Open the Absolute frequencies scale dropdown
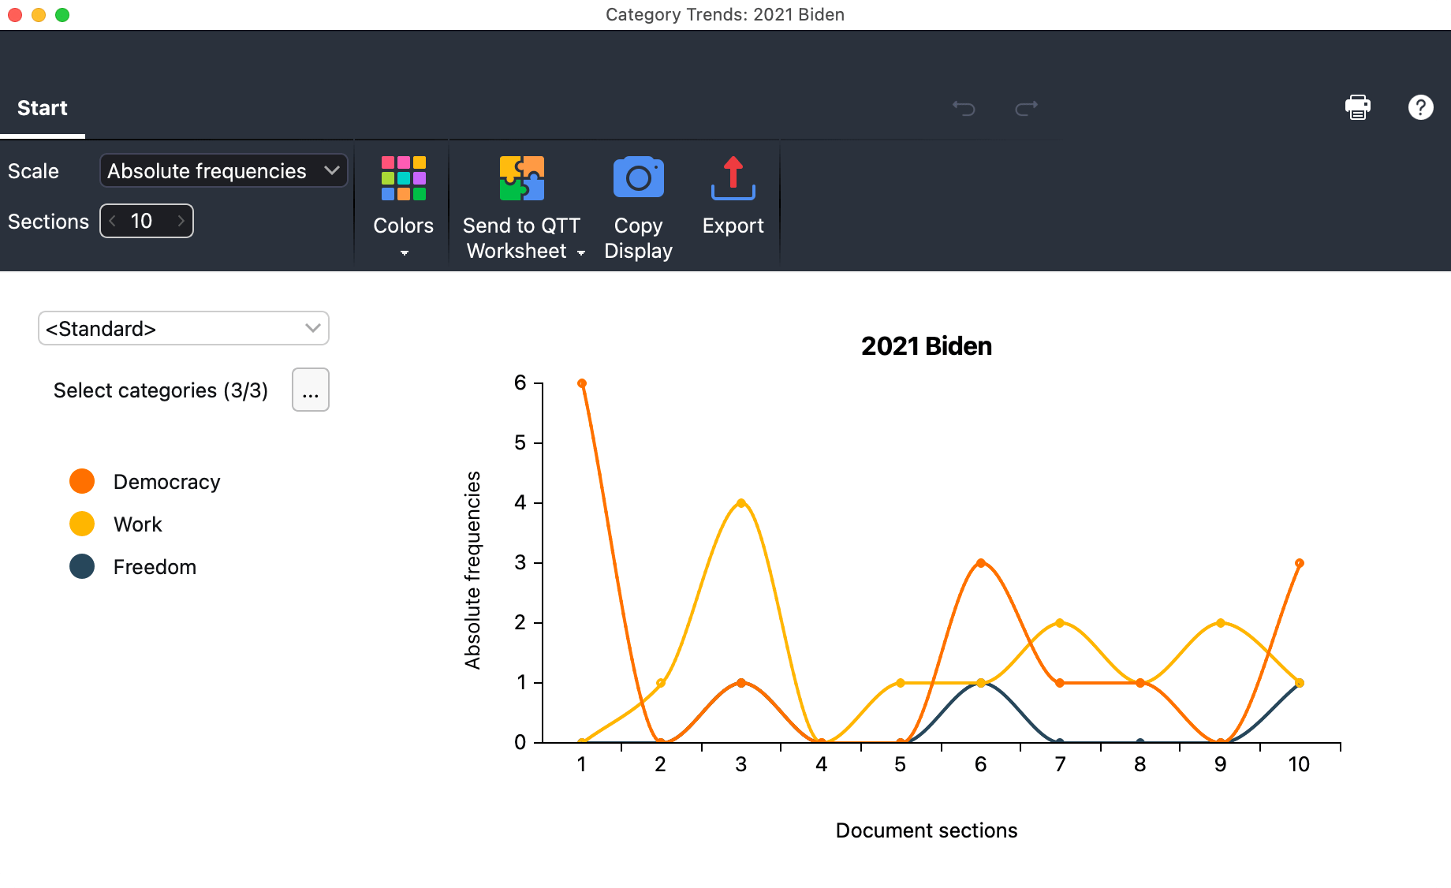 click(x=223, y=171)
